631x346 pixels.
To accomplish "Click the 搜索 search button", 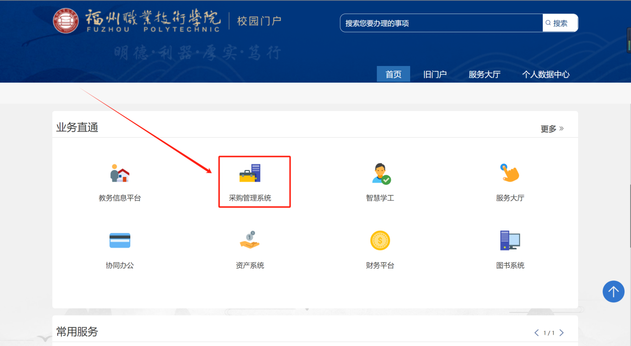I will [x=560, y=23].
